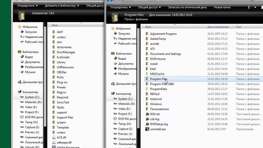Open Загрузки in the right window sidebar
Screen dimensions: 263x148
[x=124, y=34]
